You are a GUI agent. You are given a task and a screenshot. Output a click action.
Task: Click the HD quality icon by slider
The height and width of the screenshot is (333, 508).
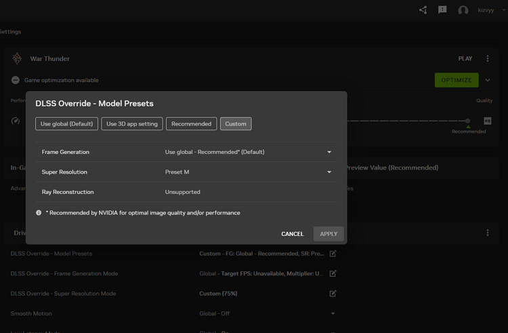487,121
